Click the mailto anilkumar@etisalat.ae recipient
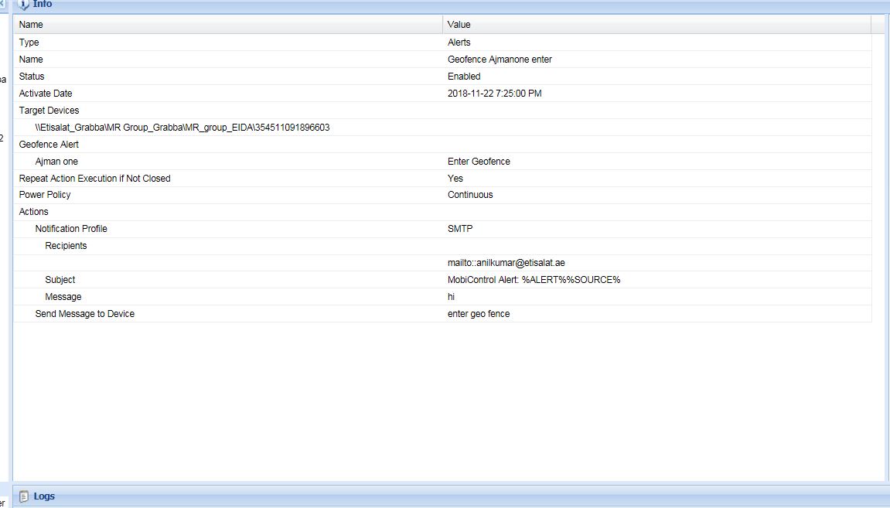 (x=506, y=263)
